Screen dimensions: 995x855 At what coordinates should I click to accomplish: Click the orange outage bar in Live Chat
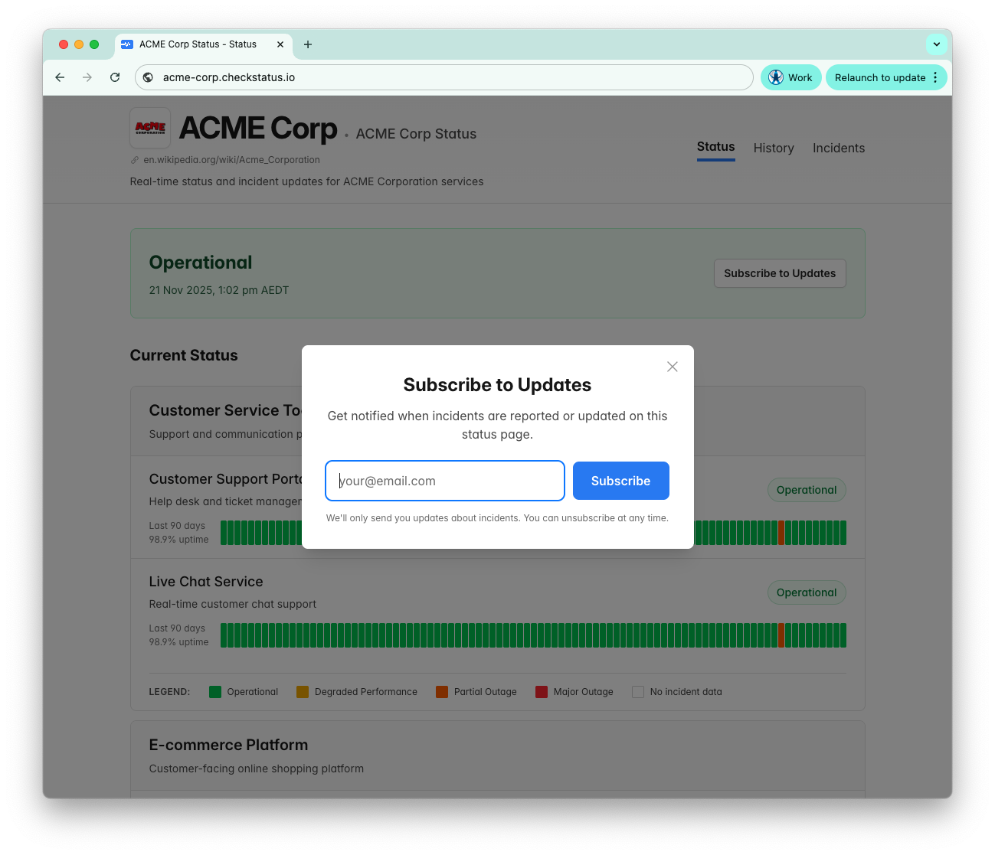pos(781,635)
